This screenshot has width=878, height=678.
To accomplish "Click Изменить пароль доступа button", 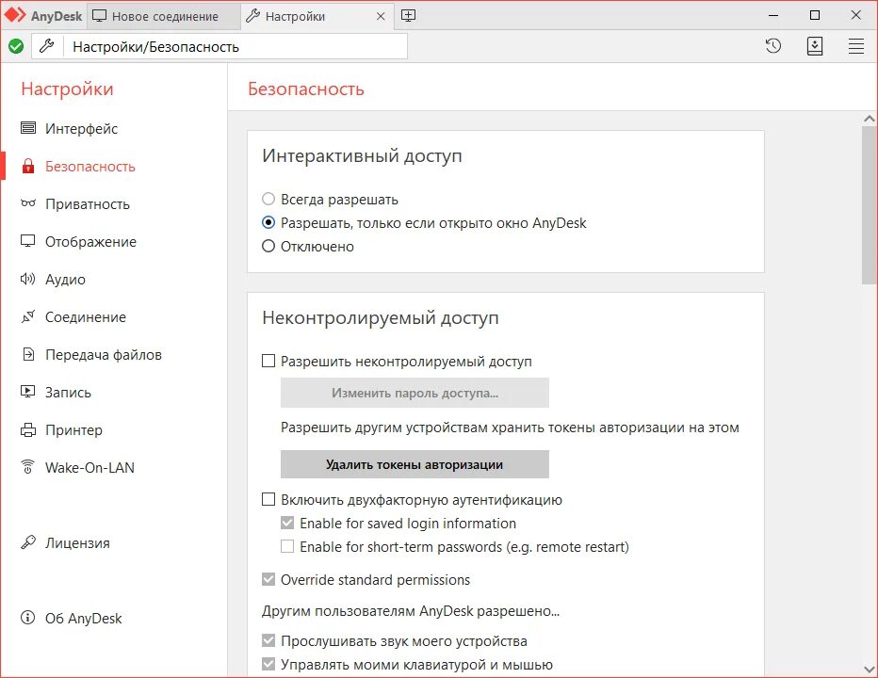I will point(415,393).
